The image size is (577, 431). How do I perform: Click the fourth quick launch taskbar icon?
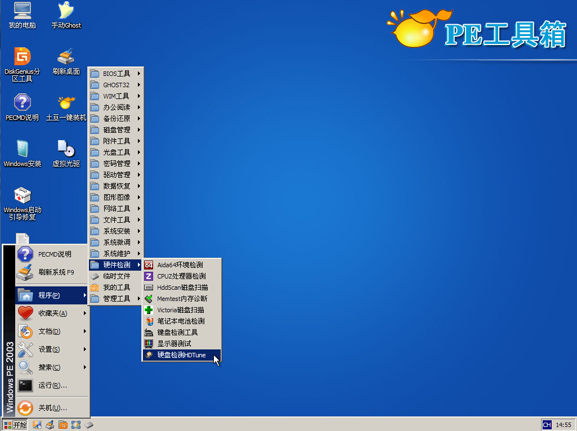click(76, 425)
